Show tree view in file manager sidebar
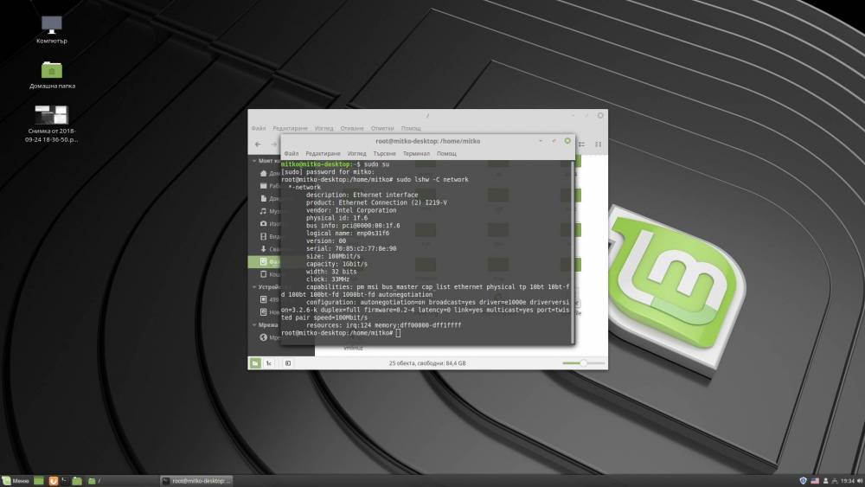The image size is (865, 487). click(269, 363)
